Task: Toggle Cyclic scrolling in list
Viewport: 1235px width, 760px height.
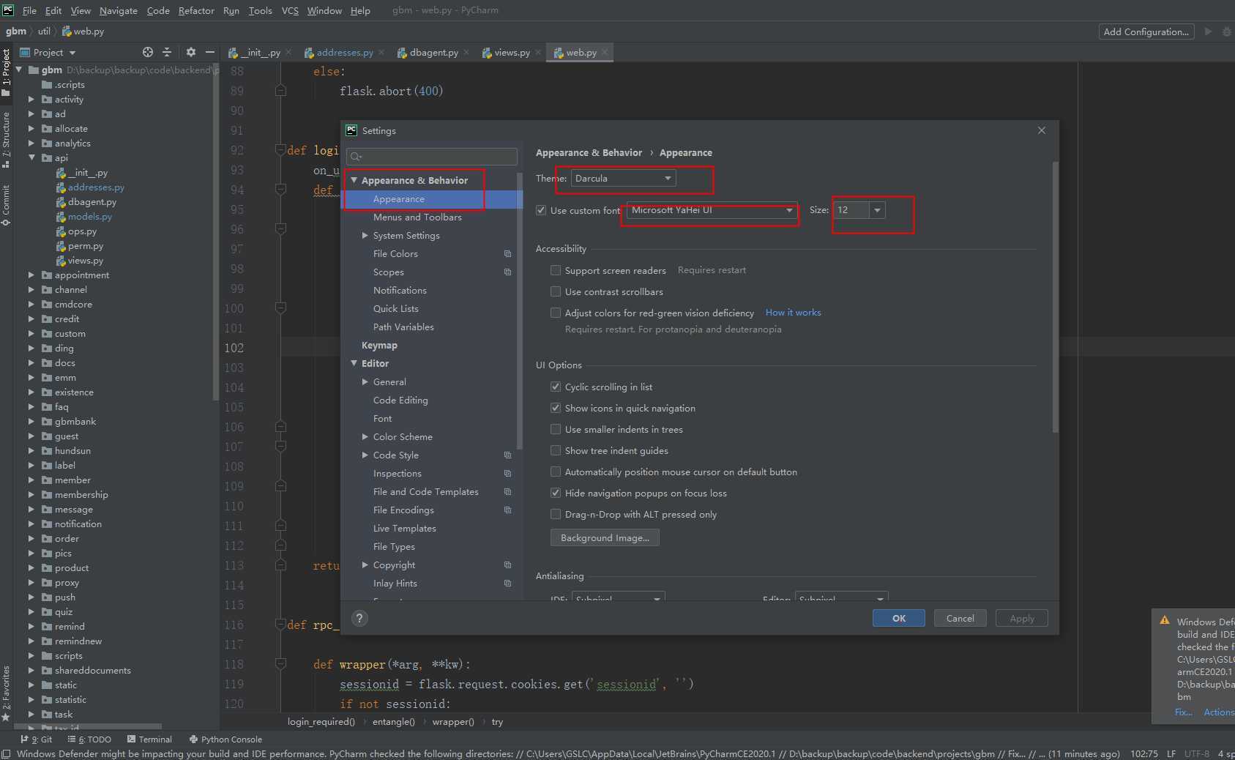Action: click(556, 387)
